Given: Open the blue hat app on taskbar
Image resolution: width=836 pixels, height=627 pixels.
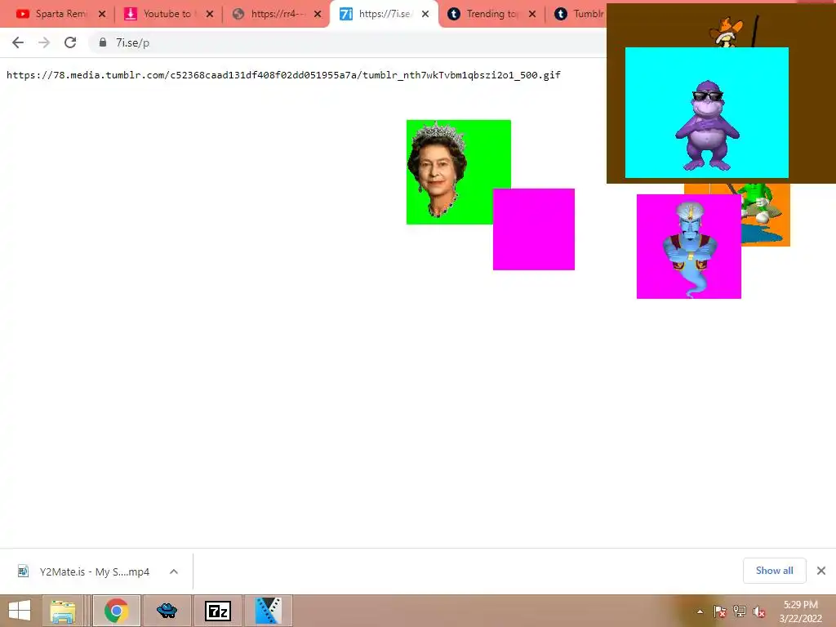Looking at the screenshot, I should click(167, 611).
